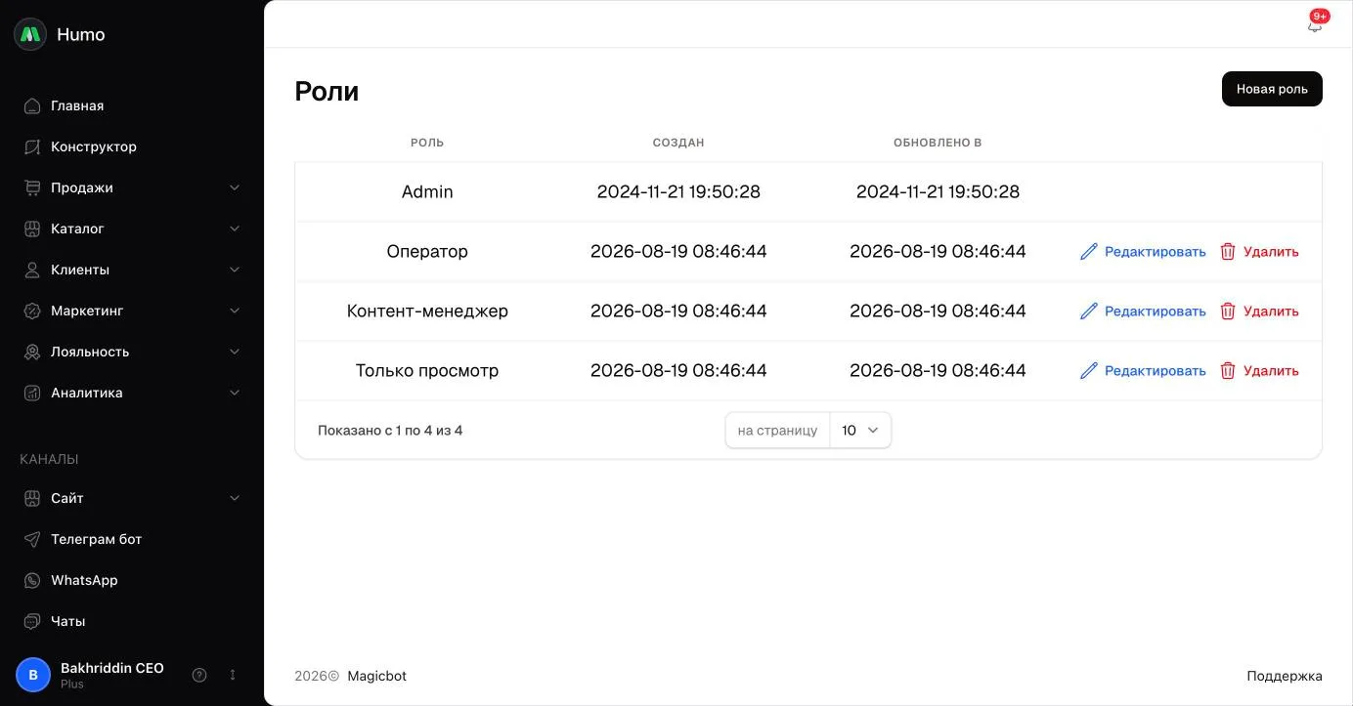Click the user avatar B
Image resolution: width=1353 pixels, height=706 pixels.
(33, 675)
